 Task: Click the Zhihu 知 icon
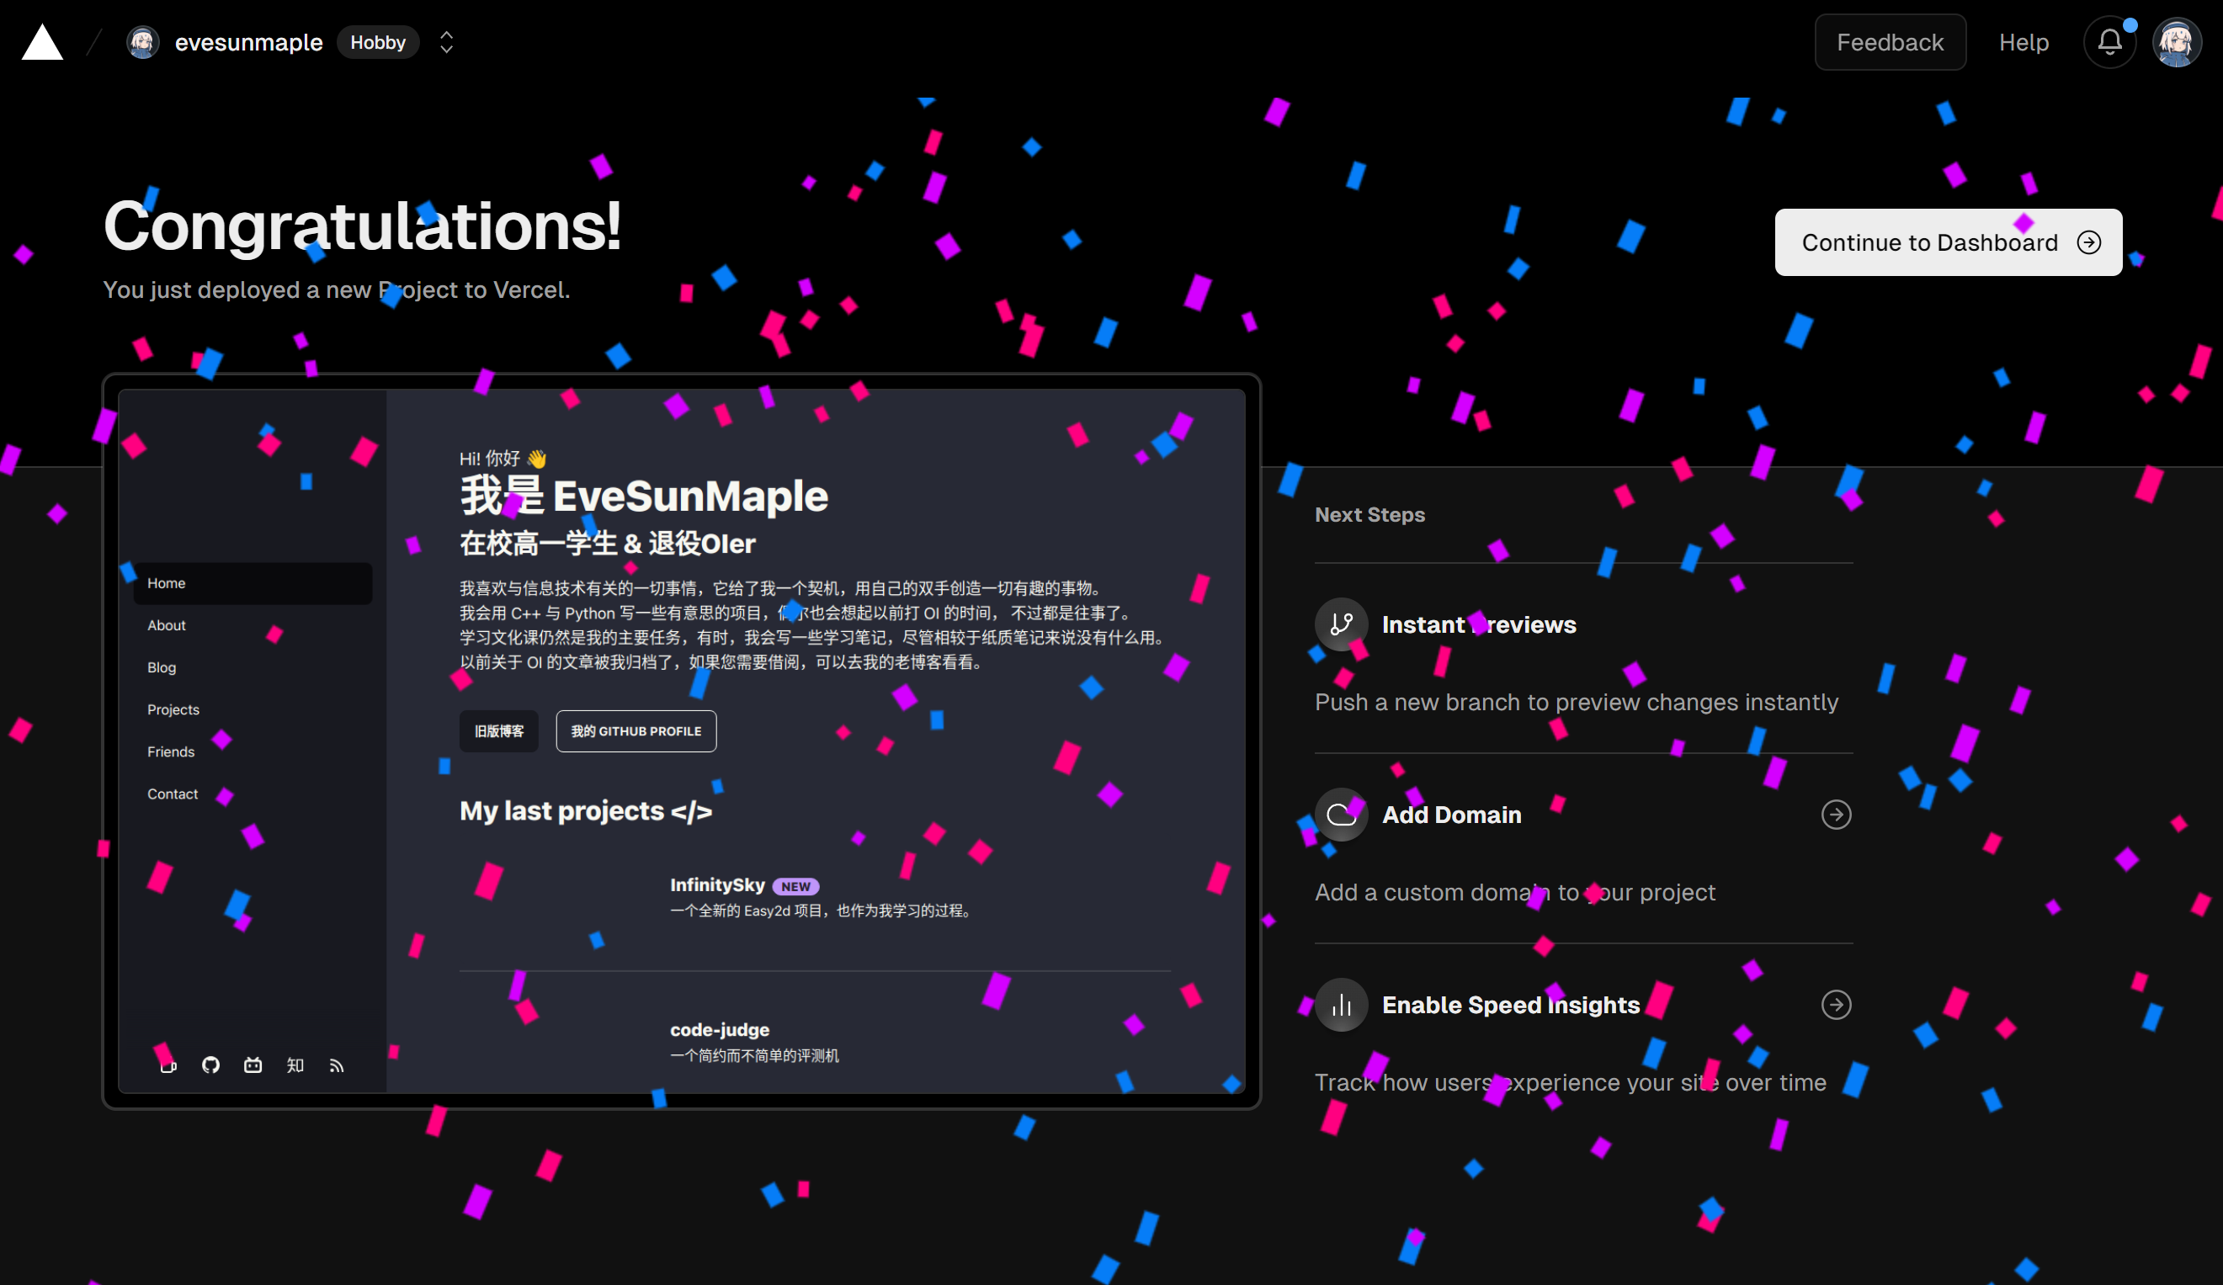pyautogui.click(x=295, y=1065)
